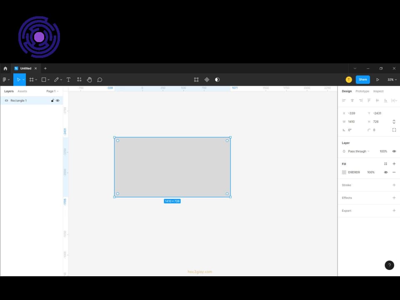The height and width of the screenshot is (300, 400).
Task: Click the Pen tool icon
Action: [56, 80]
